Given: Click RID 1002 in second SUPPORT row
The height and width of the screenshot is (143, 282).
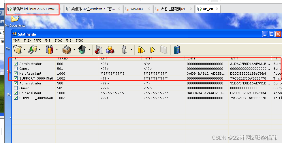Looking at the screenshot, I should pos(61,98).
